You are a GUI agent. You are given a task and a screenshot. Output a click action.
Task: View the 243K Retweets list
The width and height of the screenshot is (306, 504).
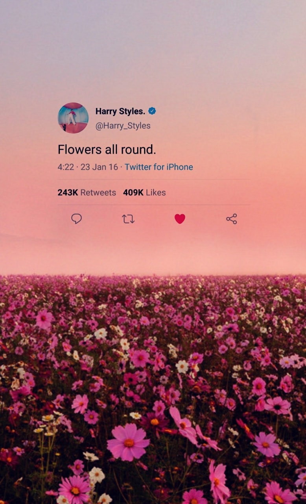pyautogui.click(x=87, y=193)
